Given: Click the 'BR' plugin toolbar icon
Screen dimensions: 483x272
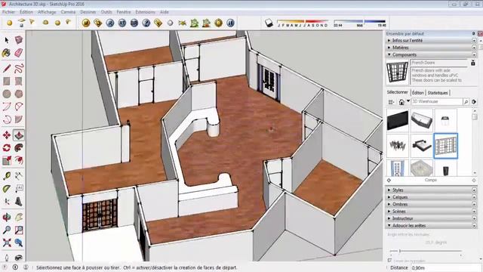Looking at the screenshot, I should pos(134,23).
